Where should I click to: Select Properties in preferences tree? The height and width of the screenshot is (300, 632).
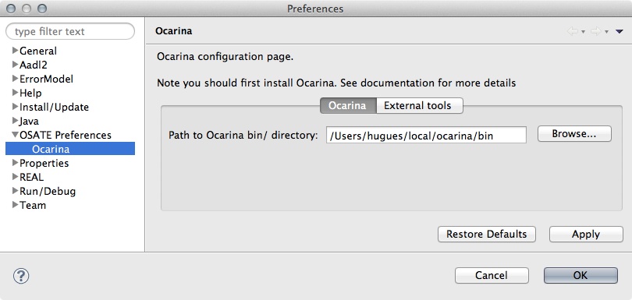(x=44, y=163)
